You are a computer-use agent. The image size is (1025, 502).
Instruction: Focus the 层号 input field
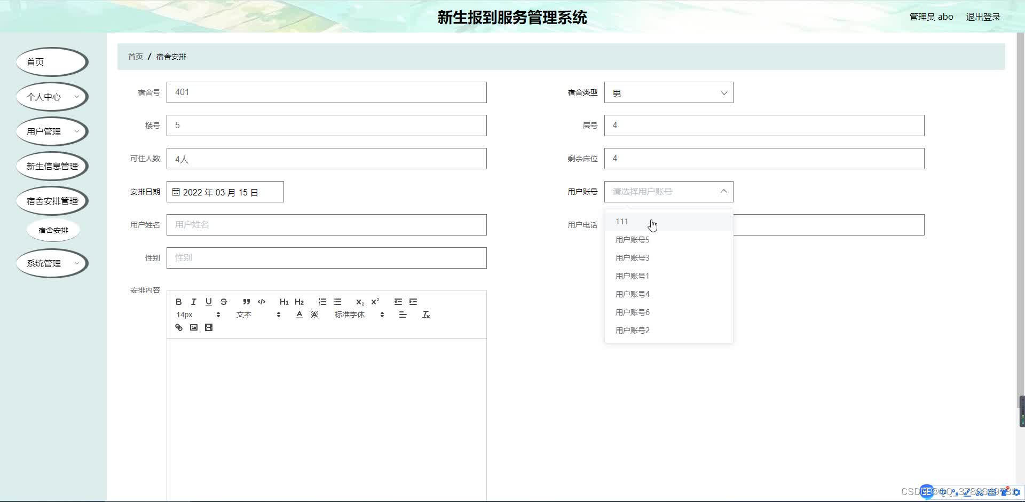click(764, 126)
